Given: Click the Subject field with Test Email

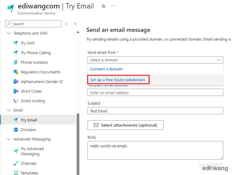Looking at the screenshot, I should pyautogui.click(x=155, y=111).
